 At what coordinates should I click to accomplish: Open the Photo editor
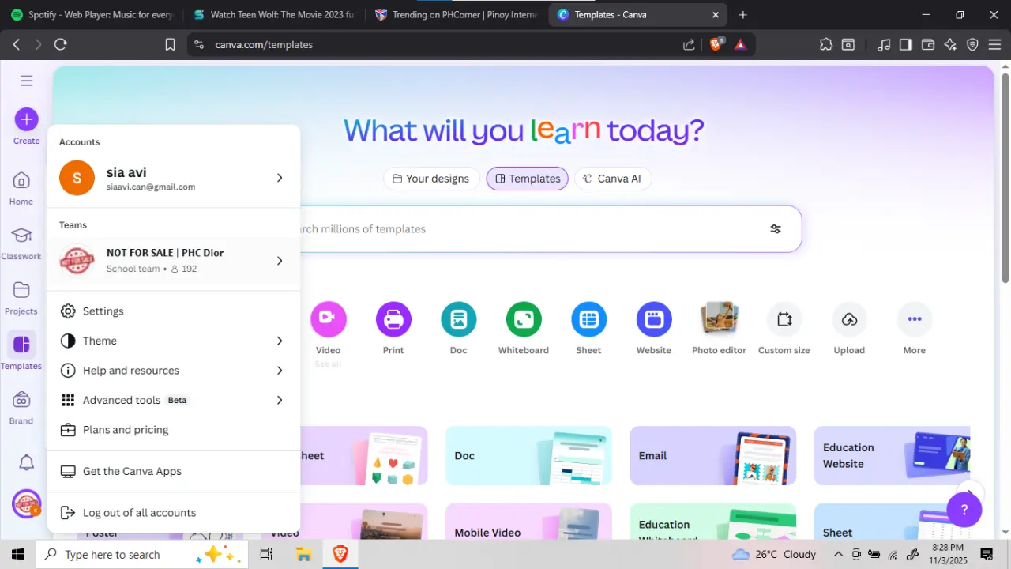719,319
